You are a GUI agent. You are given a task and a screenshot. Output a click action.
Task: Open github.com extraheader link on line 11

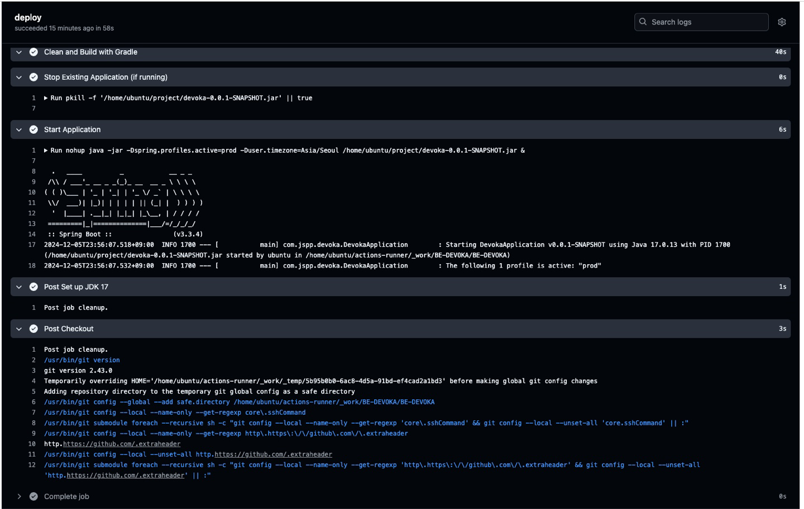pyautogui.click(x=273, y=454)
